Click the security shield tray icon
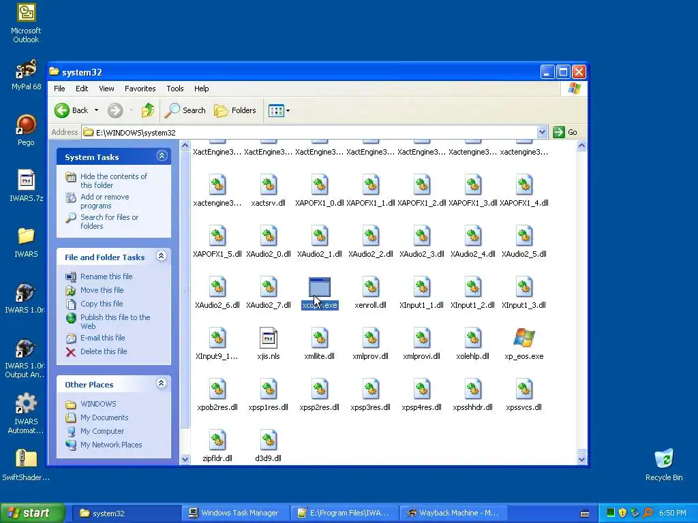Image resolution: width=698 pixels, height=523 pixels. [623, 513]
